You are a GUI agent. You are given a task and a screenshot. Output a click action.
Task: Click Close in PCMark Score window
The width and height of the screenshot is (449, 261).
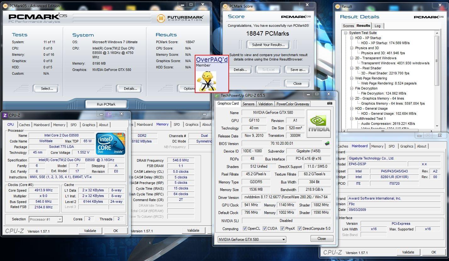pos(297,84)
